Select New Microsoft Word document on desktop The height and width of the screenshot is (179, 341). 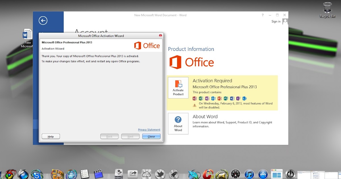pyautogui.click(x=28, y=38)
